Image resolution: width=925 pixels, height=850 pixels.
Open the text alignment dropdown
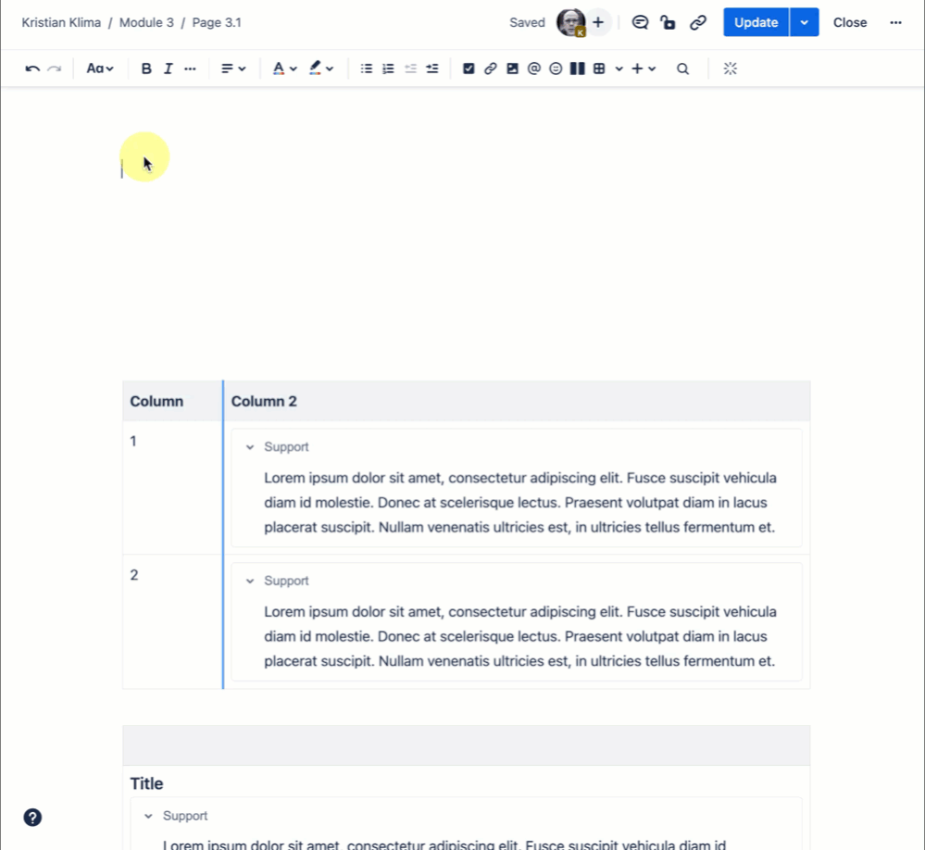point(233,69)
